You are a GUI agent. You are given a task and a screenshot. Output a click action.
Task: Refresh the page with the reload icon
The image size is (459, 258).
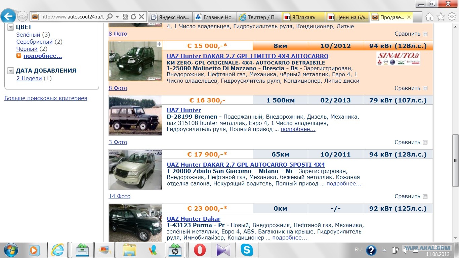pos(133,17)
